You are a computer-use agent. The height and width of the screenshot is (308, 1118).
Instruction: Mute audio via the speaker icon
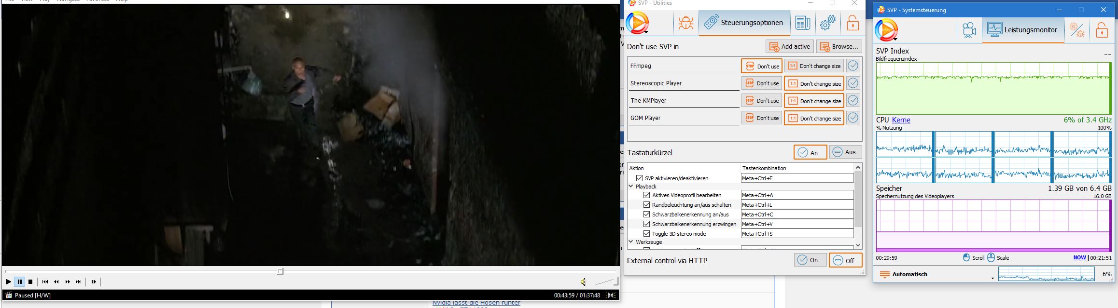point(583,282)
